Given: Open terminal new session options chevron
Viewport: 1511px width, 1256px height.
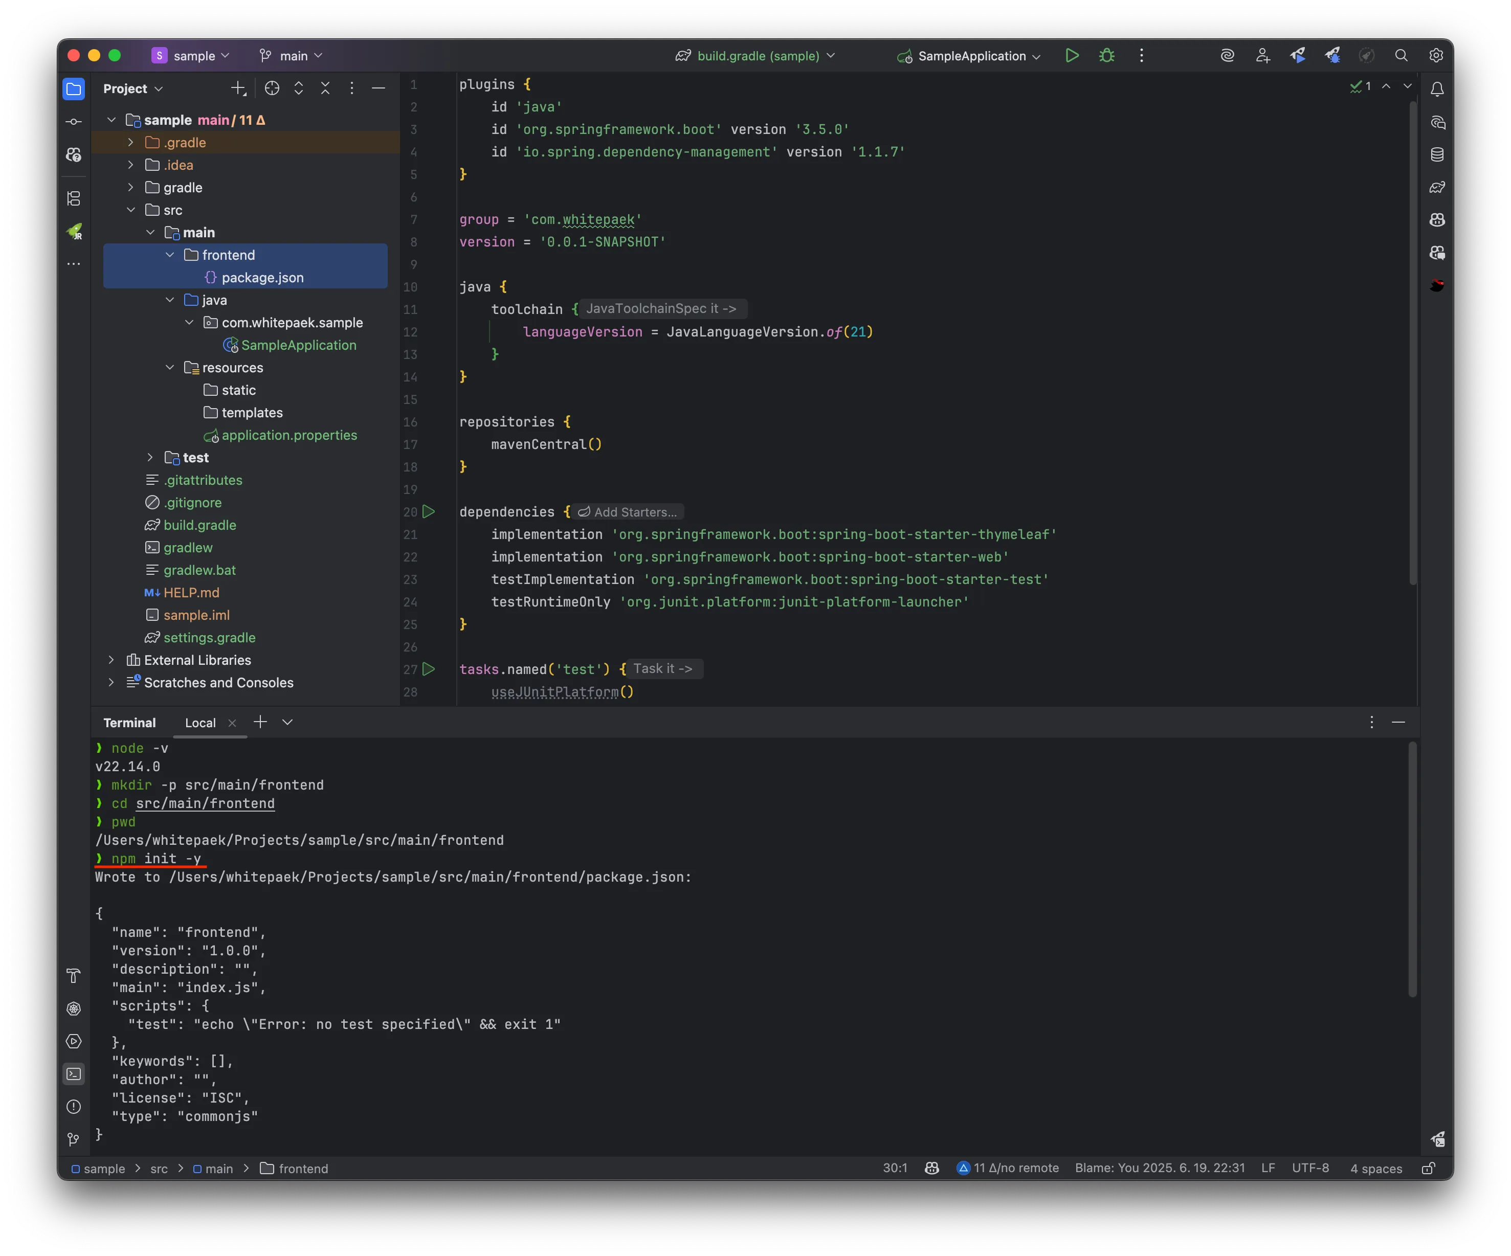Looking at the screenshot, I should pos(287,722).
